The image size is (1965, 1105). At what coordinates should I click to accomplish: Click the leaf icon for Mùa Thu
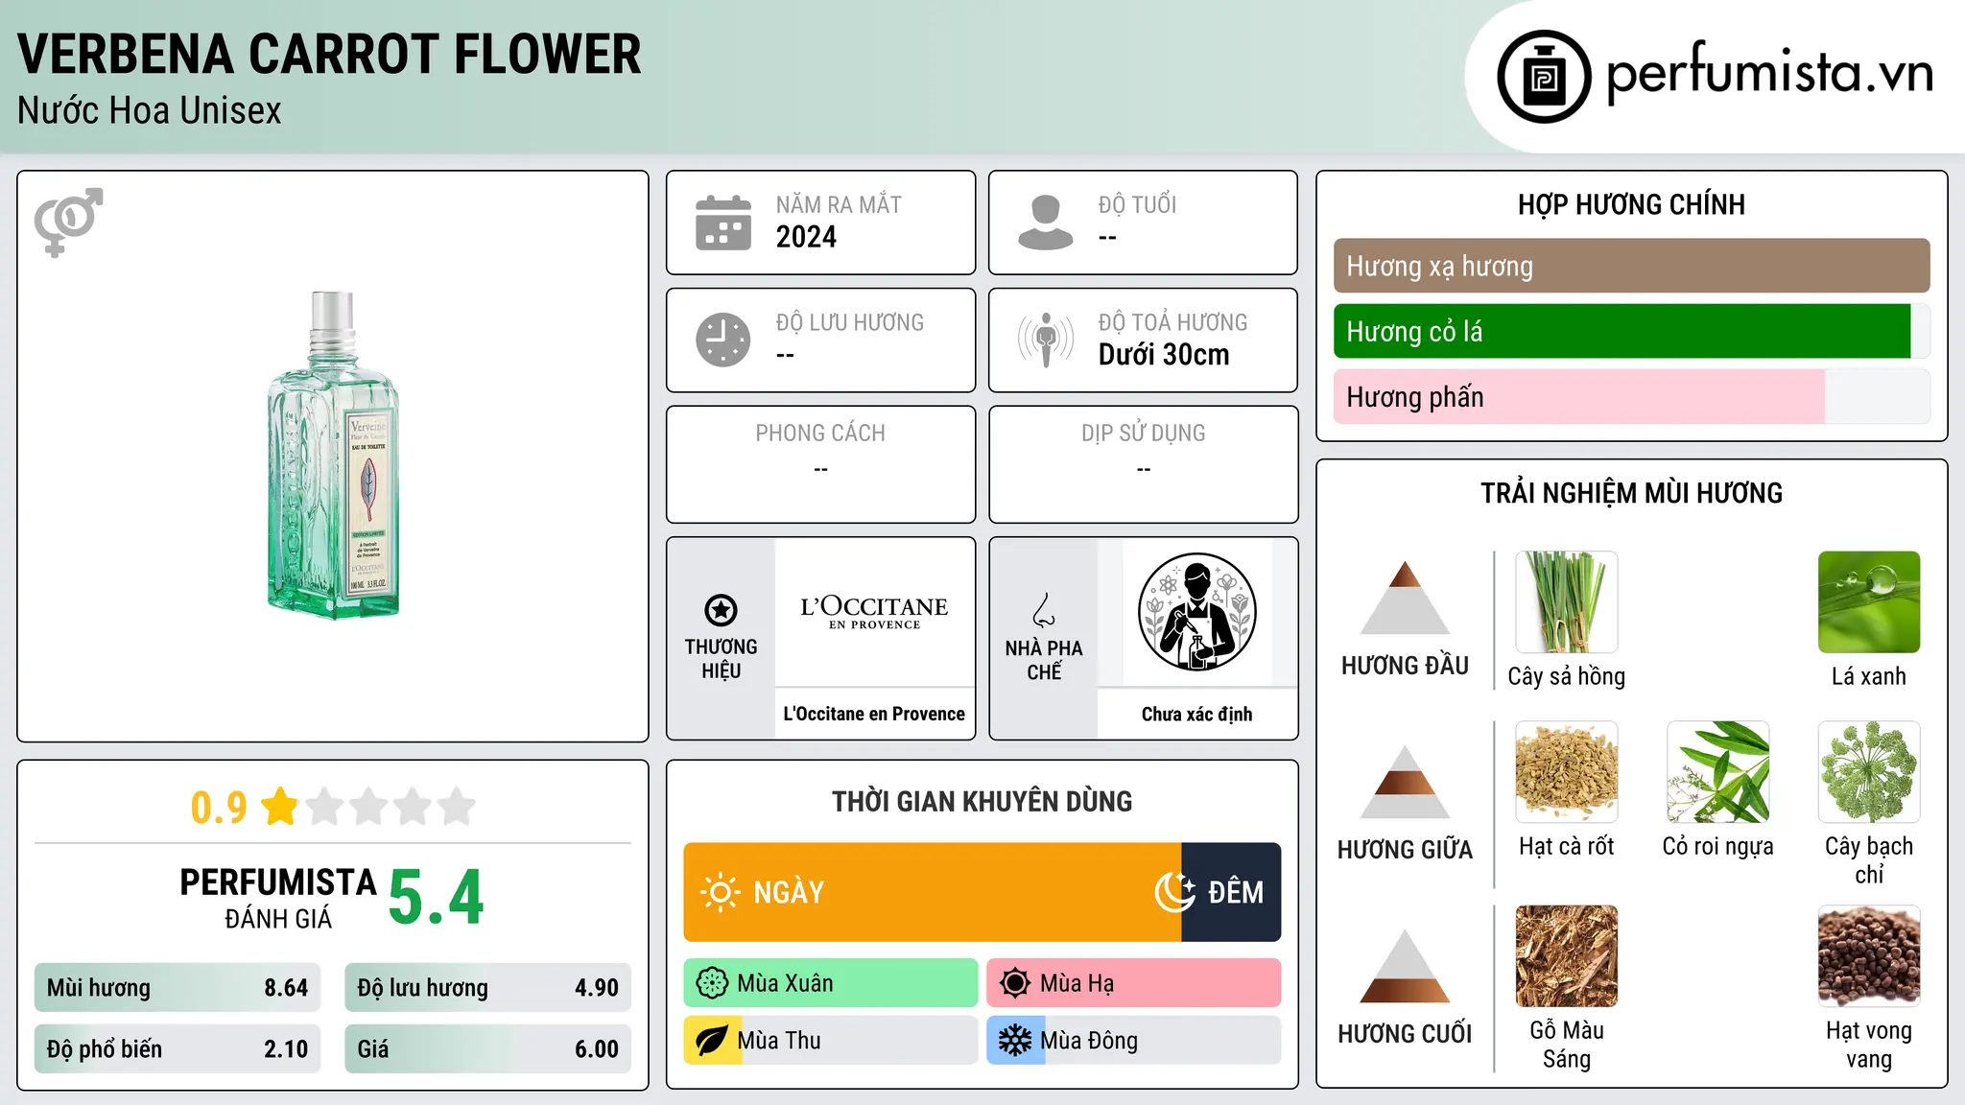(x=712, y=1041)
